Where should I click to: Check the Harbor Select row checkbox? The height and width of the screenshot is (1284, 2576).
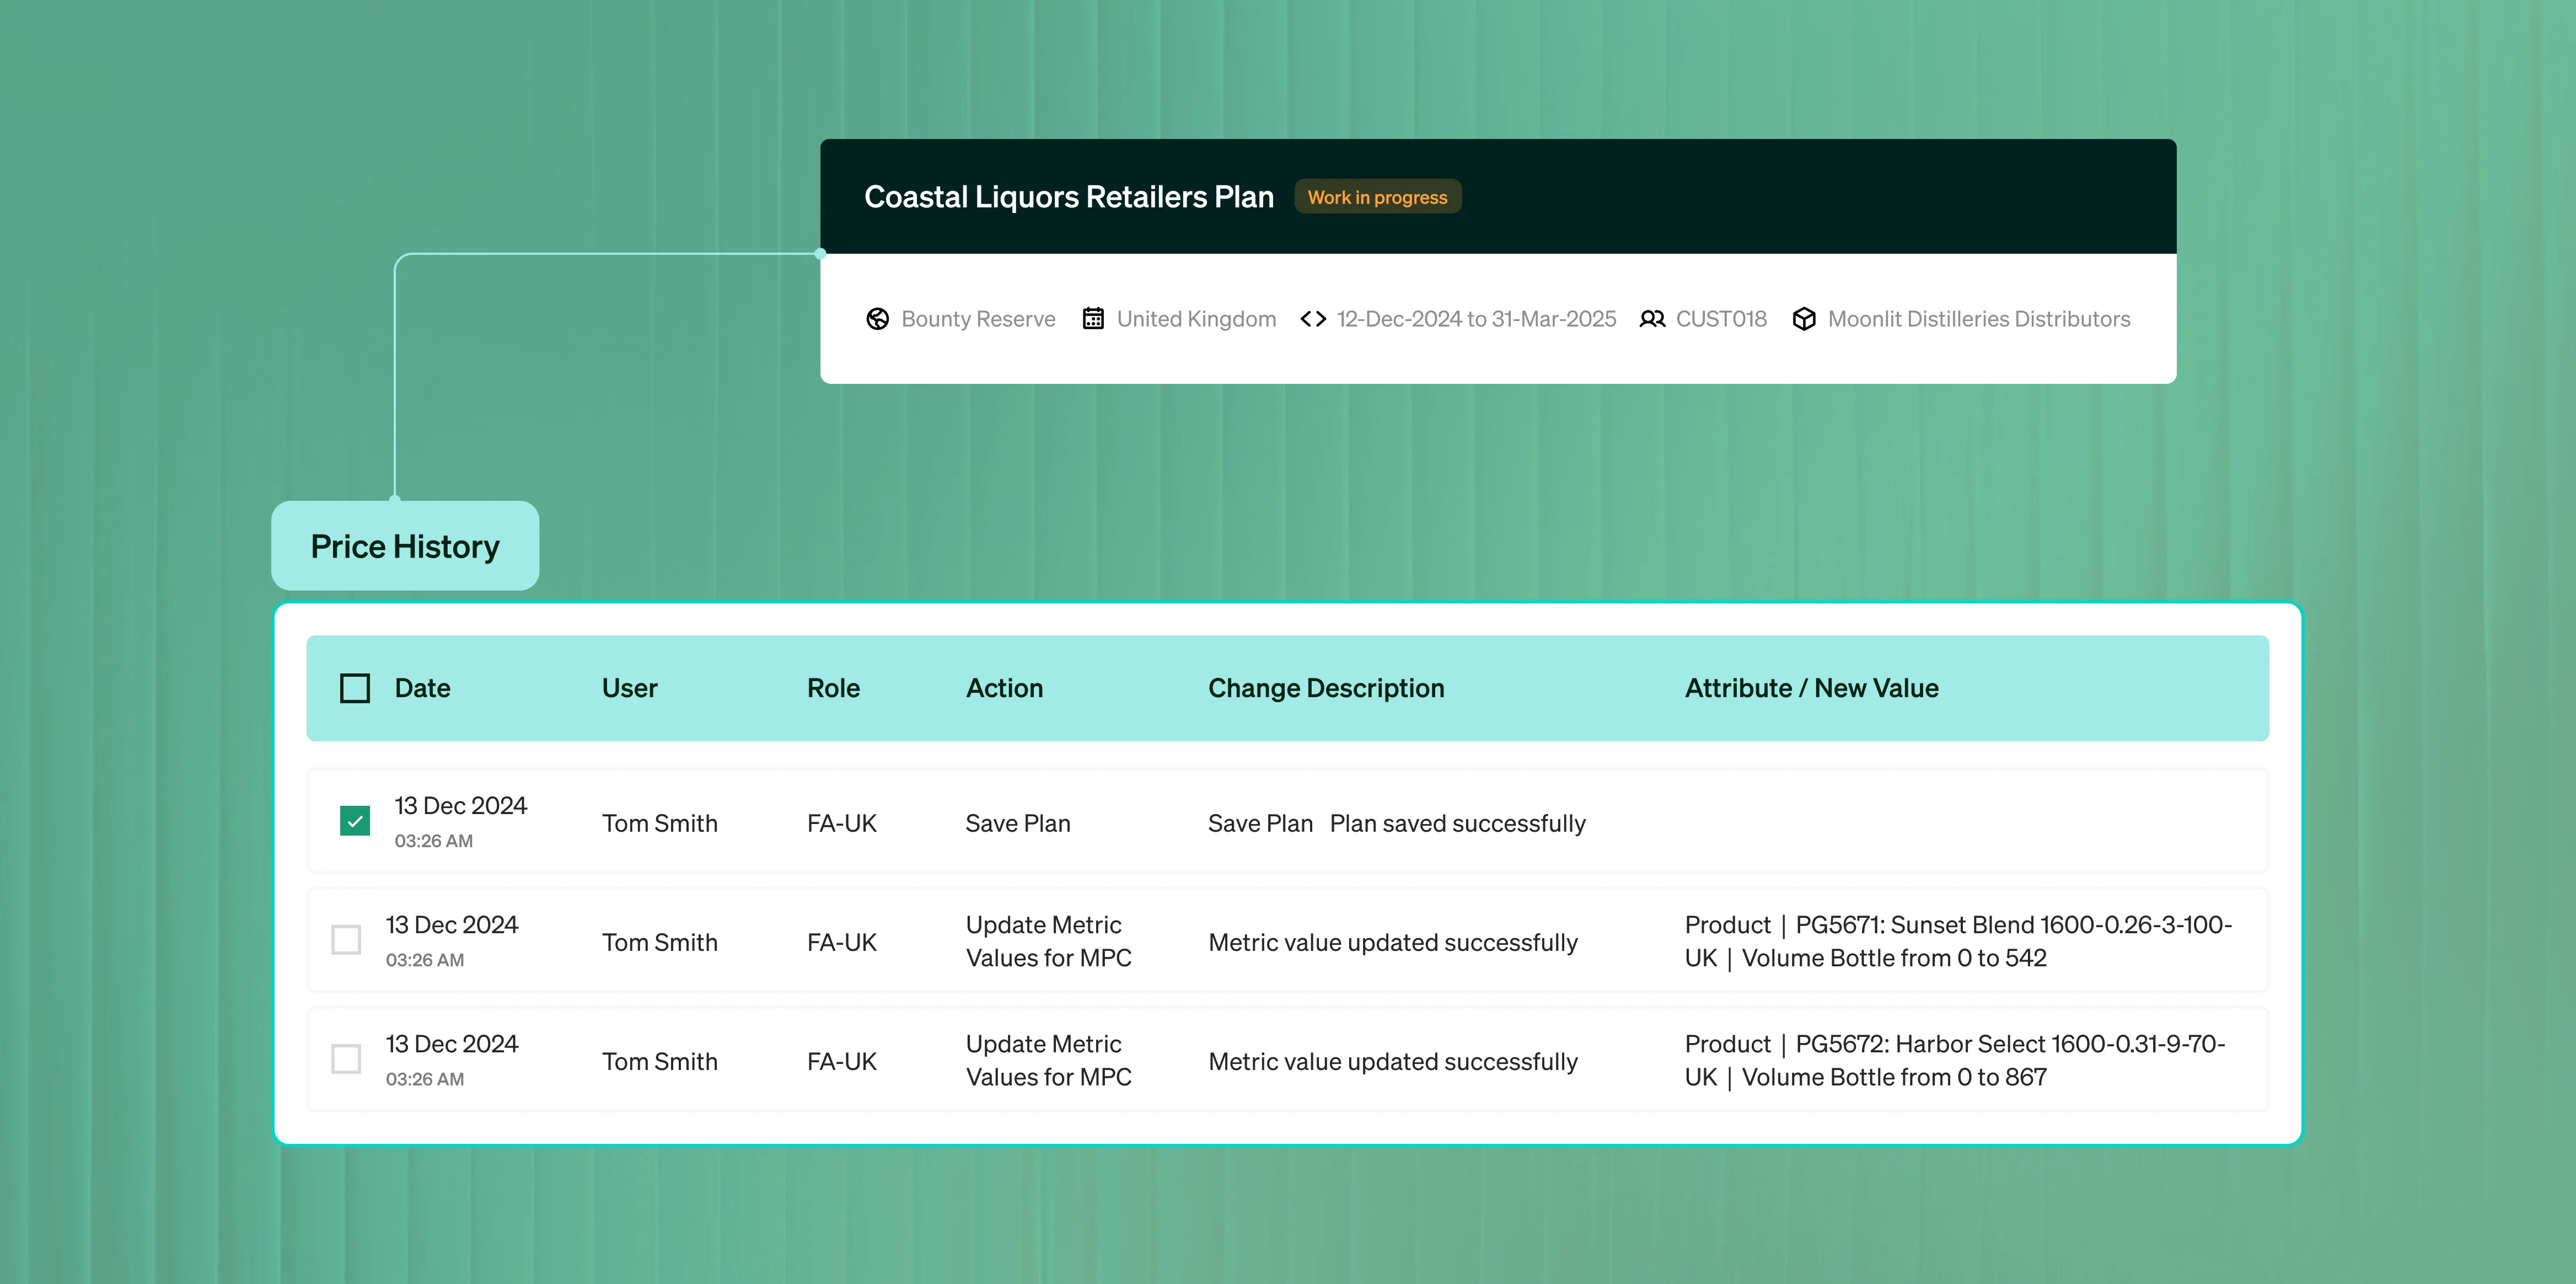(x=346, y=1059)
